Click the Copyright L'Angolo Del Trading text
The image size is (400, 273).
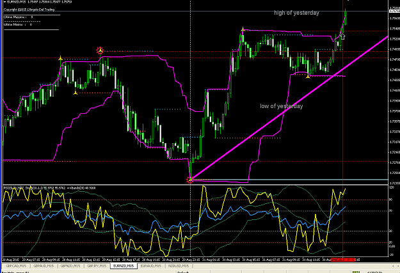point(29,10)
